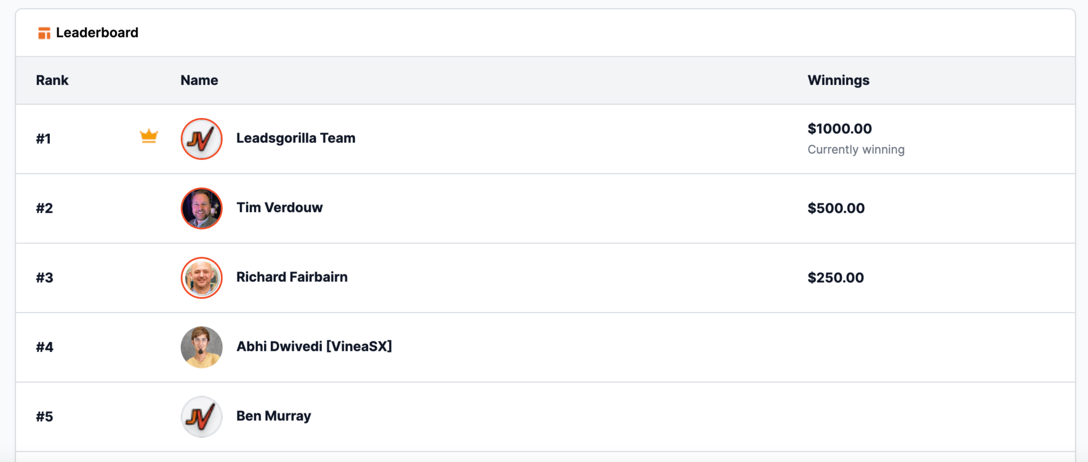Screen dimensions: 1088x462
Task: Click the orange Leaderboard icon
Action: click(x=44, y=33)
